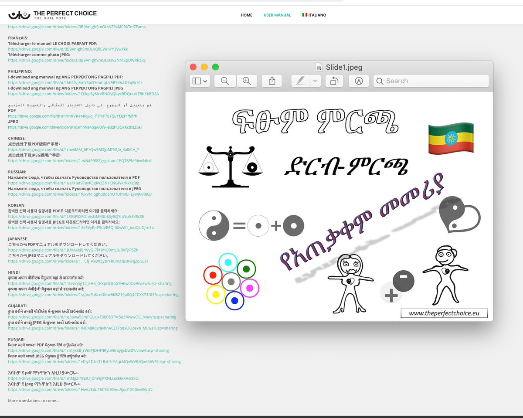
Task: Click the topmost partially visible drive folders link
Action: pyautogui.click(x=77, y=27)
